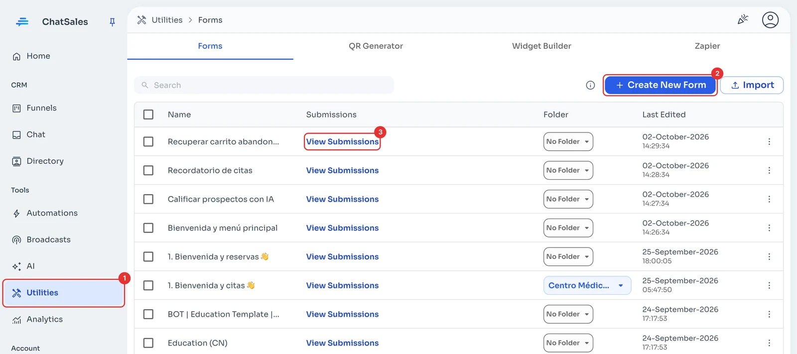The height and width of the screenshot is (354, 797).
Task: Click the info circle icon beside search
Action: click(x=590, y=85)
